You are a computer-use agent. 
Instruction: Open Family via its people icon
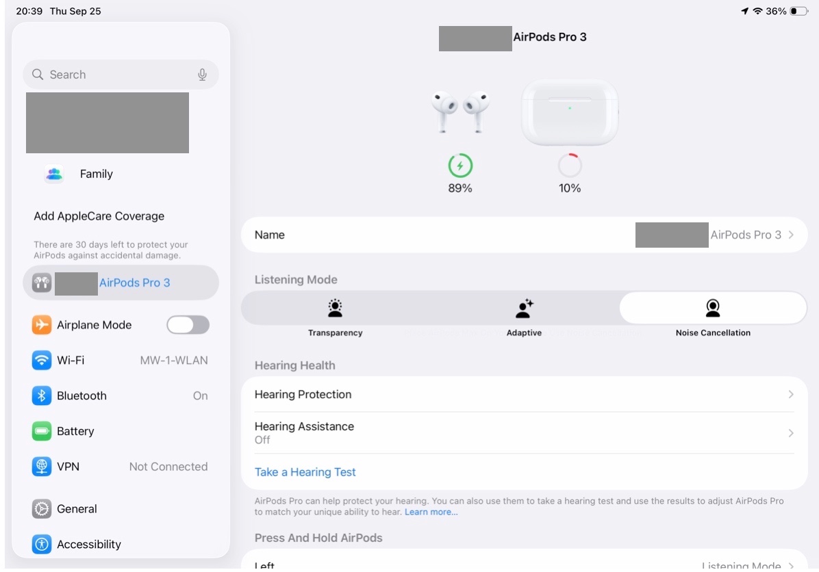54,174
